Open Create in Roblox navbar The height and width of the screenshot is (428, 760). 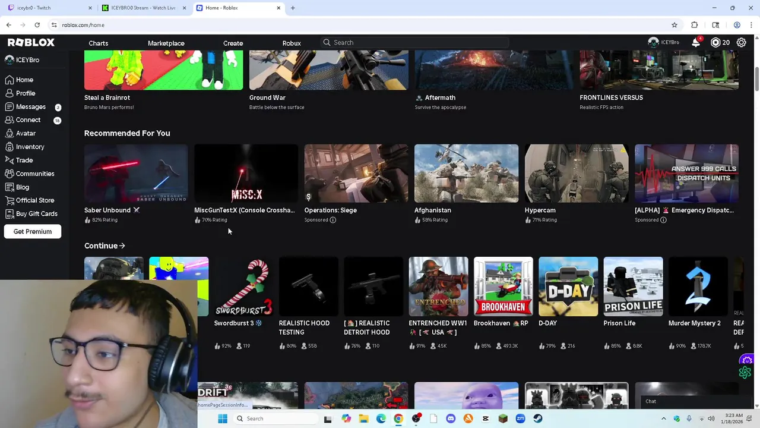click(233, 43)
